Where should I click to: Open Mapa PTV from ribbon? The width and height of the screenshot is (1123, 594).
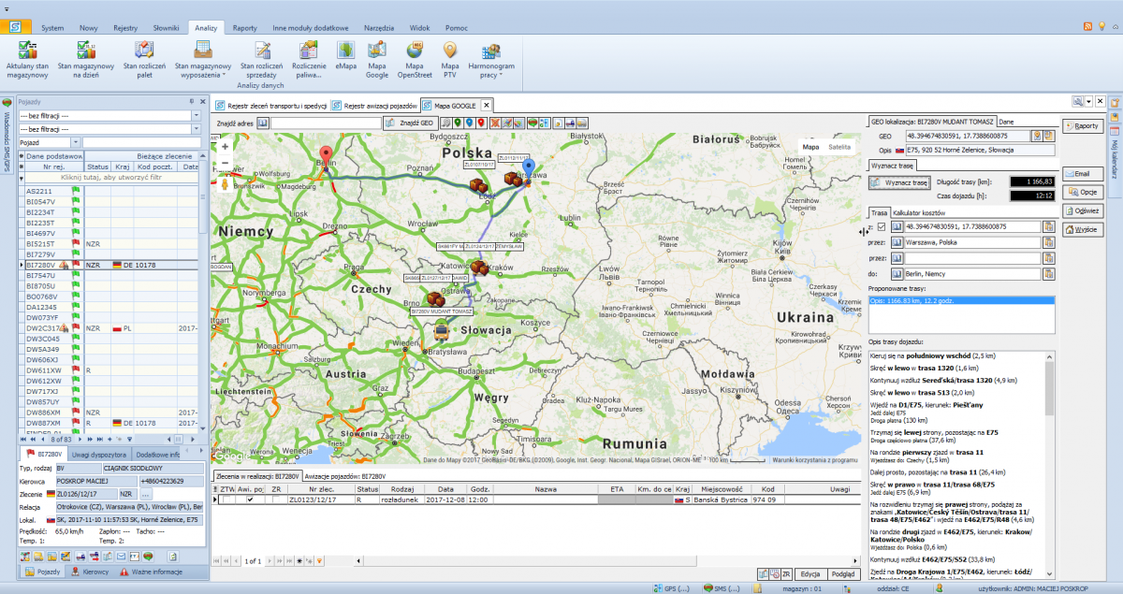pyautogui.click(x=450, y=59)
